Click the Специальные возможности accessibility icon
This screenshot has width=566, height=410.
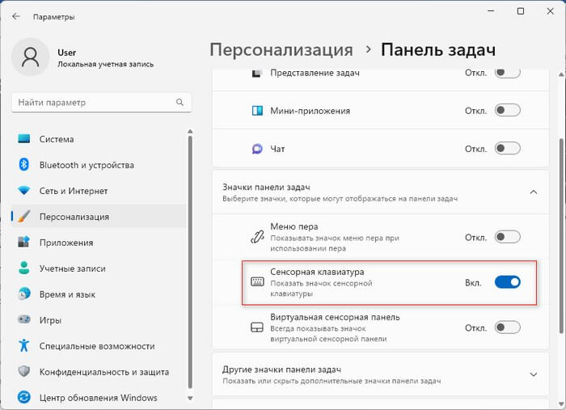click(x=23, y=346)
